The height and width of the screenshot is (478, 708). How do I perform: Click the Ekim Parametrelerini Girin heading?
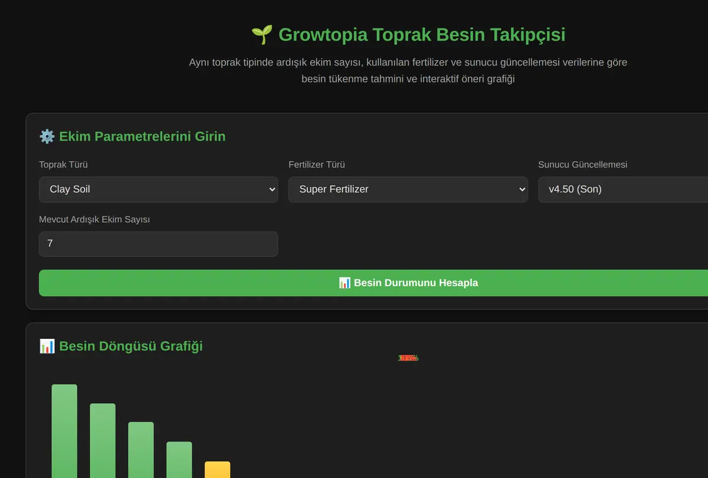(x=142, y=136)
